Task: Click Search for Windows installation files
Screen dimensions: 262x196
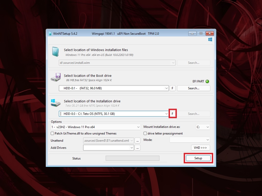Action: 194,63
